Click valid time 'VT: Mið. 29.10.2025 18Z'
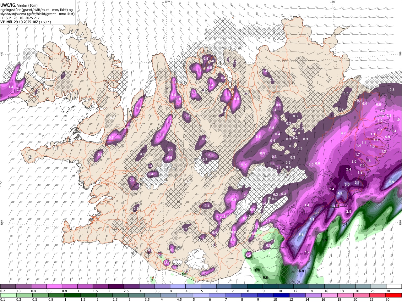402x302 pixels. click(19, 22)
